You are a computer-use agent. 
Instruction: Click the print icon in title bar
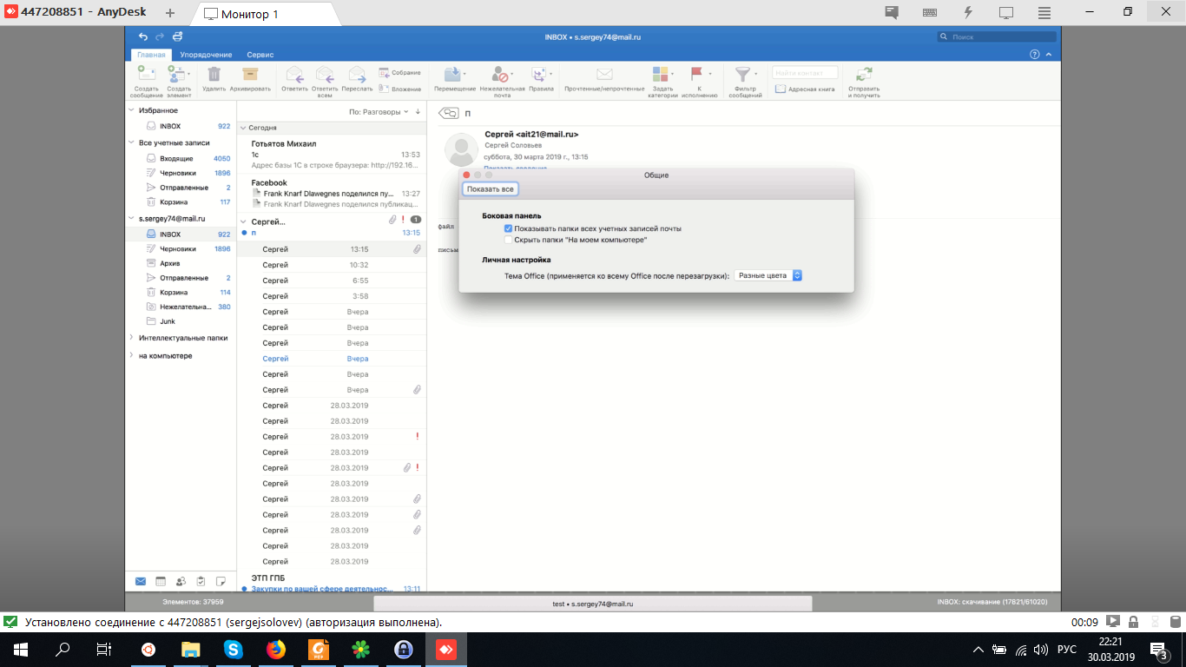pos(177,36)
